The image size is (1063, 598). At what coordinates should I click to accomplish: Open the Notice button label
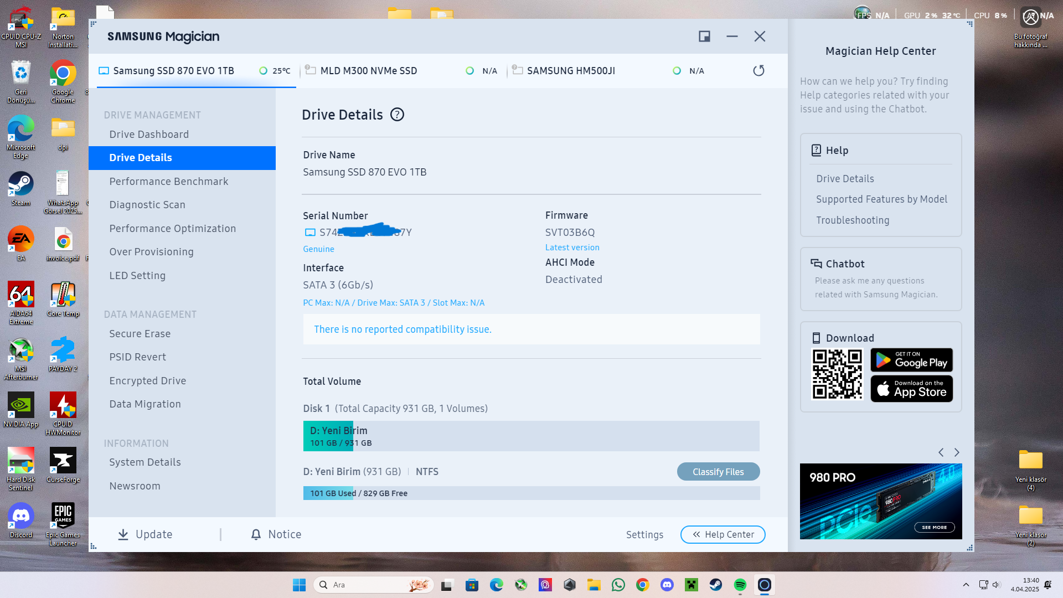(x=285, y=534)
